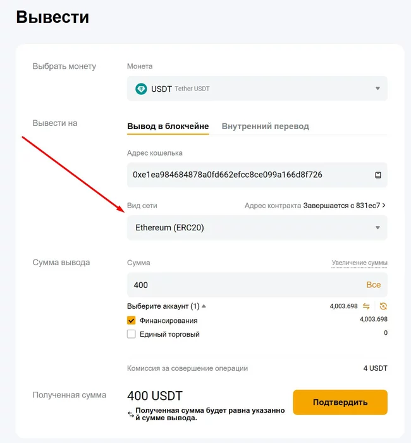Enable the Единый торговый account checkbox
This screenshot has height=443, width=411.
132,334
